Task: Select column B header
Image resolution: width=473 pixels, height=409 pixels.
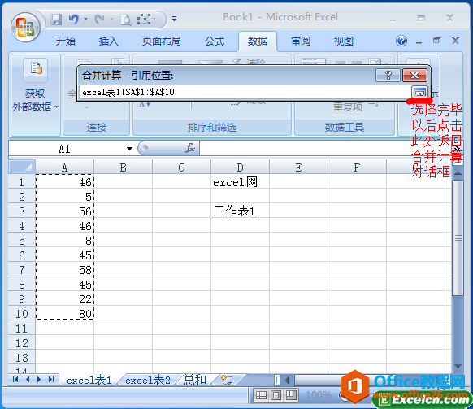Action: (x=123, y=168)
